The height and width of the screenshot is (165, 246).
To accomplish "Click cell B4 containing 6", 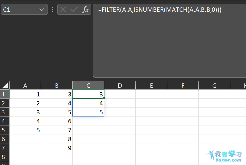I will [x=57, y=121].
